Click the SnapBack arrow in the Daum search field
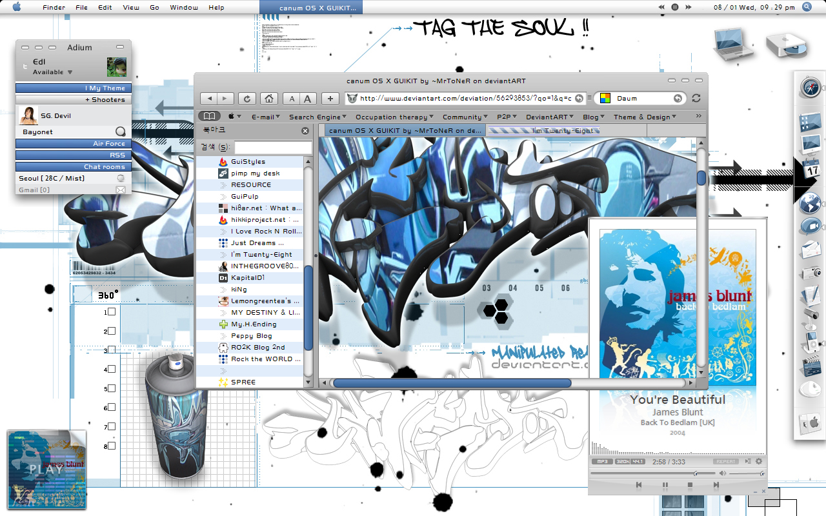This screenshot has width=826, height=516. coord(678,98)
